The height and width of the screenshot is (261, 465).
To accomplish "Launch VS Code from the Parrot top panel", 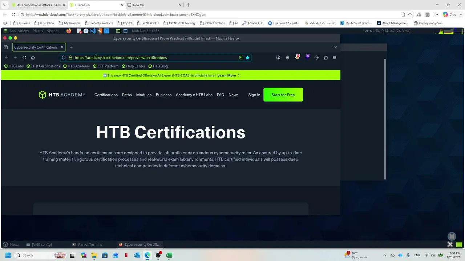I will pyautogui.click(x=92, y=31).
